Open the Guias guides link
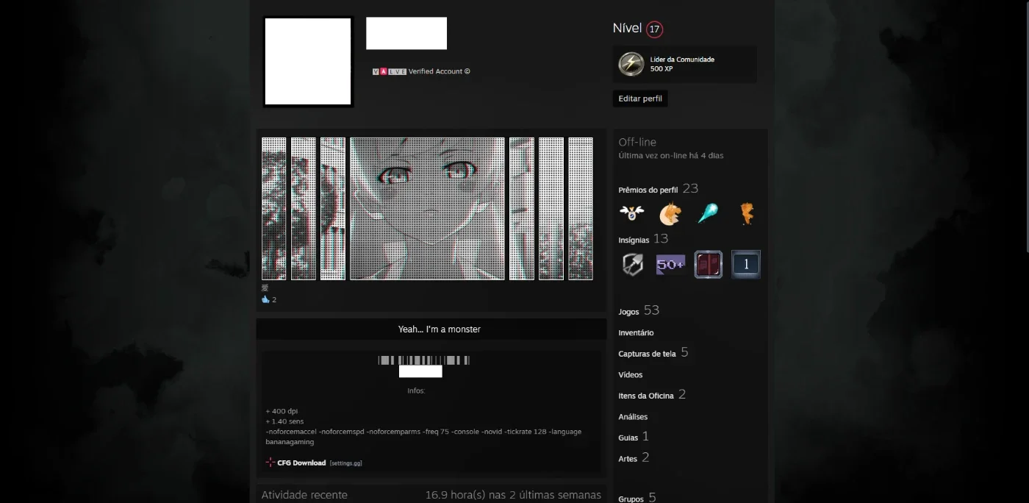This screenshot has width=1029, height=503. pyautogui.click(x=628, y=438)
